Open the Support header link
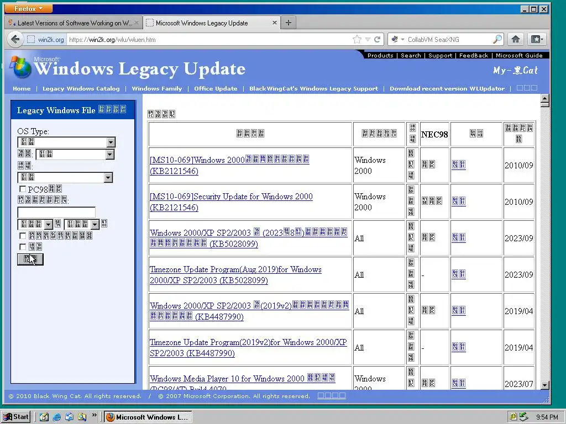 [x=440, y=56]
